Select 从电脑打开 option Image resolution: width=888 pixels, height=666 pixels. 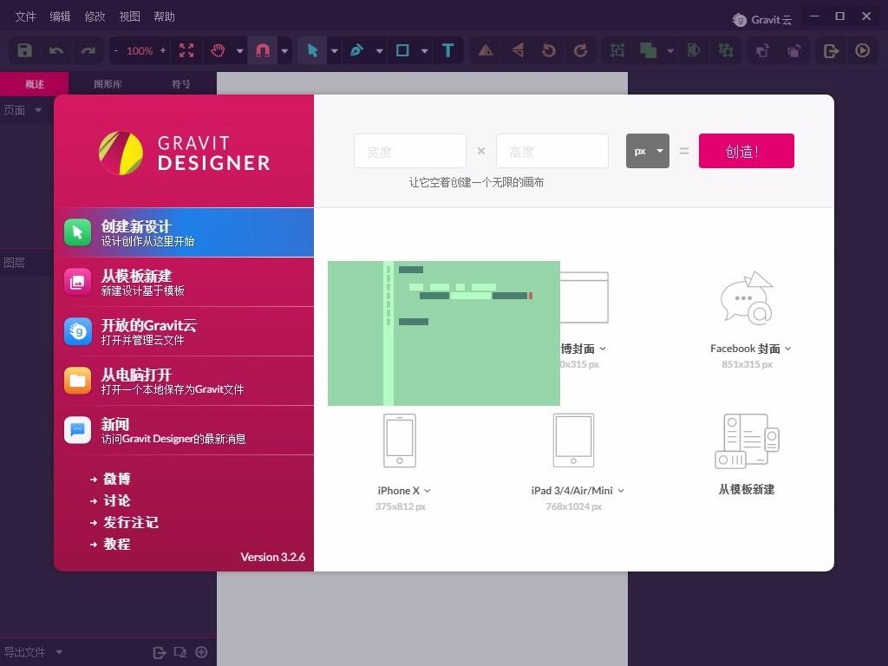click(x=184, y=381)
